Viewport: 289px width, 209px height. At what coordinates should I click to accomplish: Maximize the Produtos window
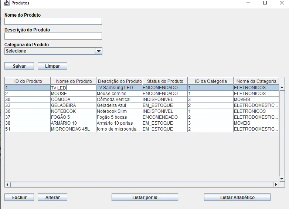click(x=265, y=3)
